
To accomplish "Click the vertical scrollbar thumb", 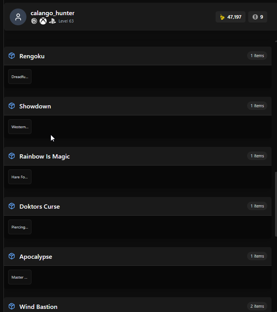I will coord(276,204).
